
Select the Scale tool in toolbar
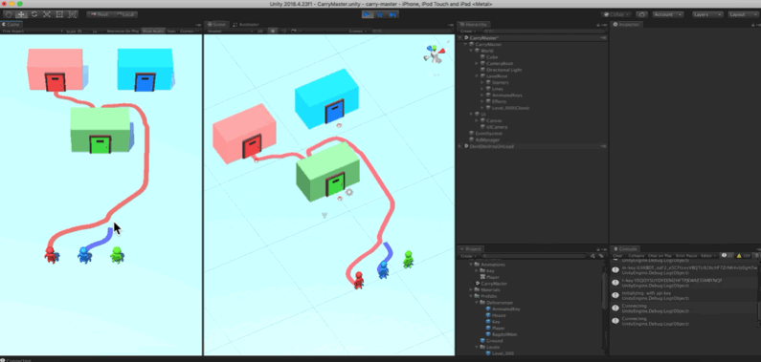(47, 14)
